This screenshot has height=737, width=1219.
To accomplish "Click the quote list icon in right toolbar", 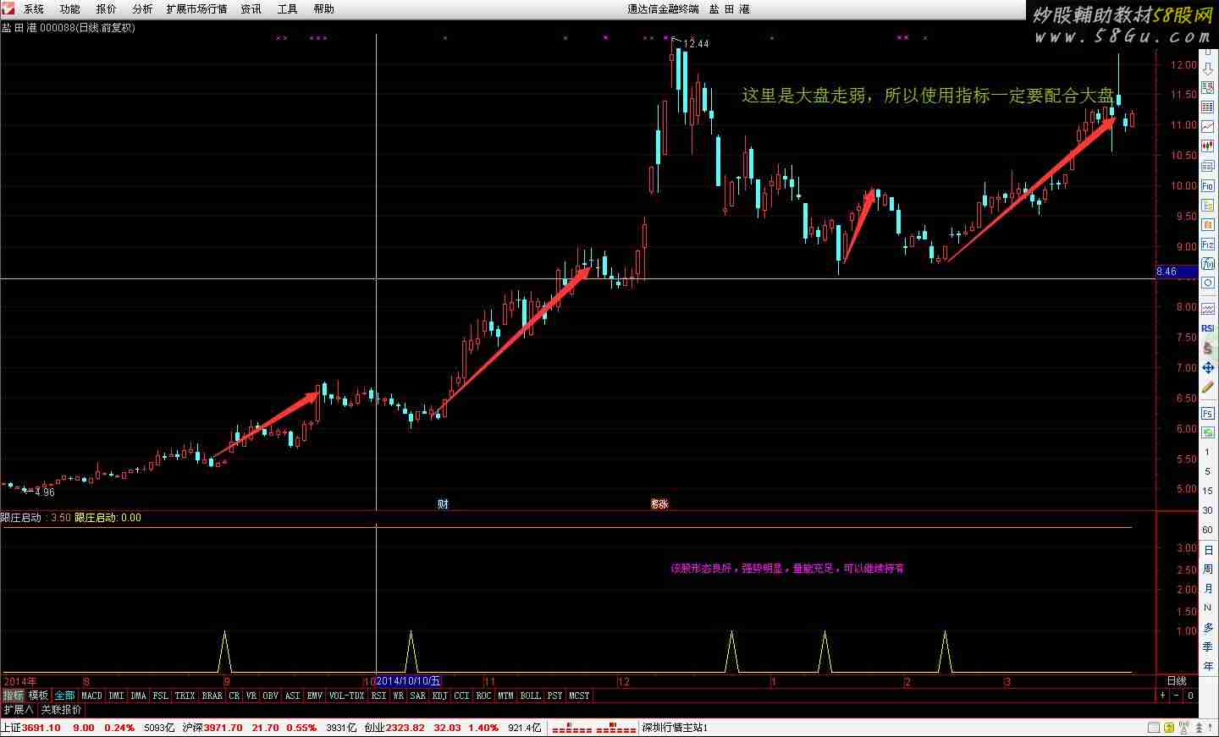I will pyautogui.click(x=1208, y=87).
